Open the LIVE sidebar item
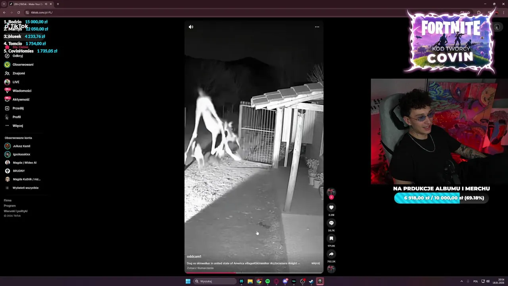Screen dimensions: 508x286 12,82
